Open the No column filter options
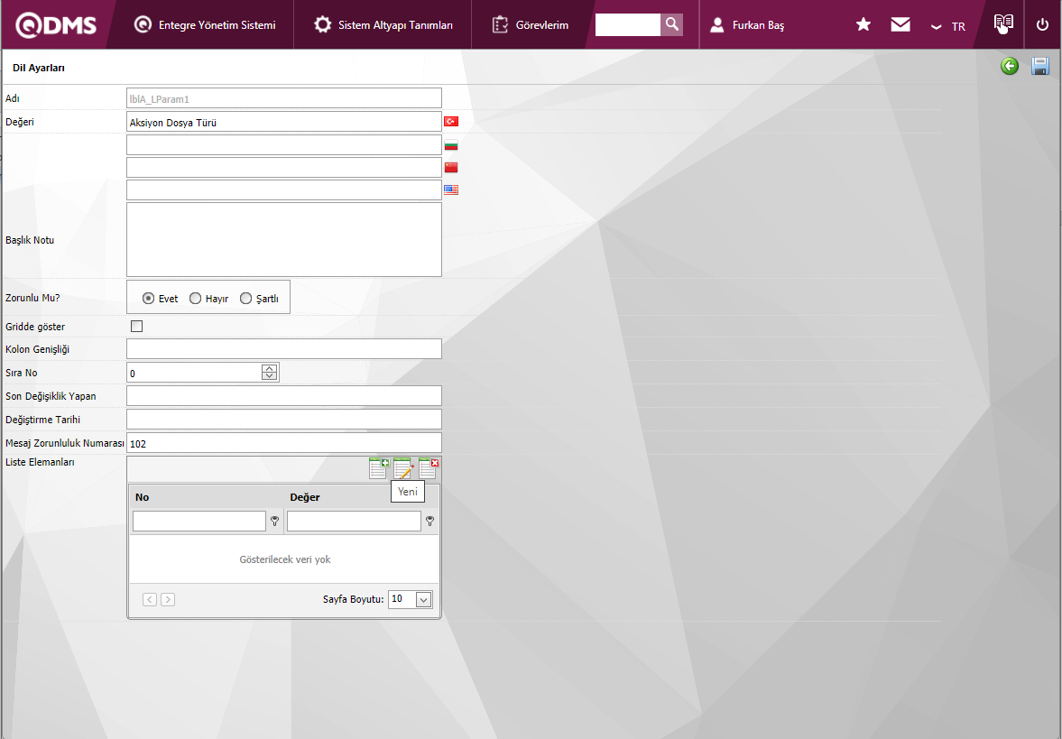1062x739 pixels. pyautogui.click(x=274, y=521)
